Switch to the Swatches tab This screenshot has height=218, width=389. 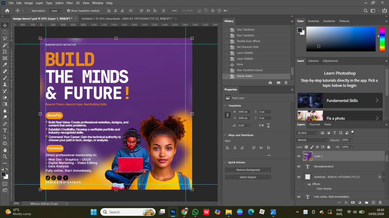tap(313, 21)
